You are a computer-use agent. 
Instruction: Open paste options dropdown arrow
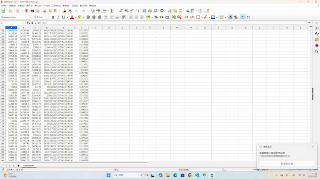59,11
